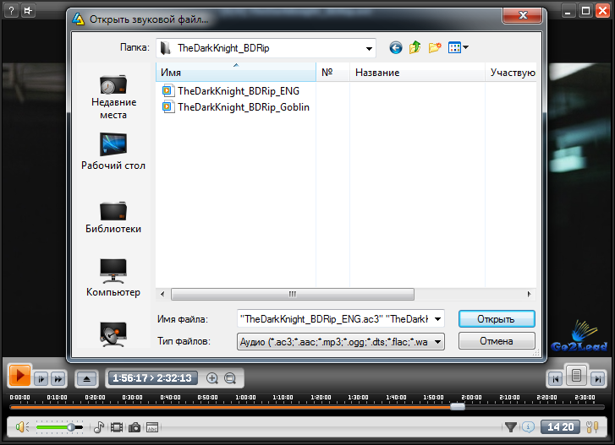Sort by № column header
Viewport: 615px width, 445px height.
click(332, 73)
